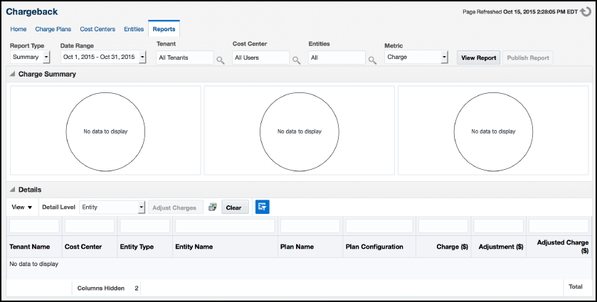Click the Adjusted Charge ($) filter box

(559, 226)
